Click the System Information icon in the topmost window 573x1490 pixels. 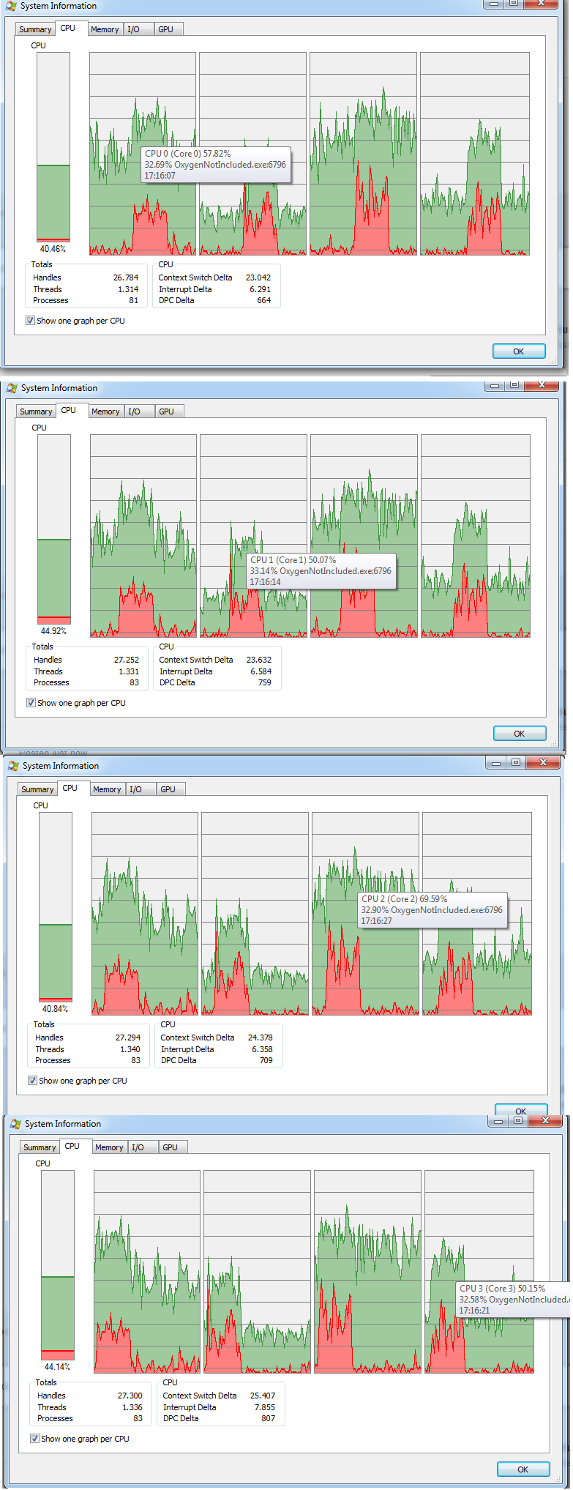click(x=11, y=6)
